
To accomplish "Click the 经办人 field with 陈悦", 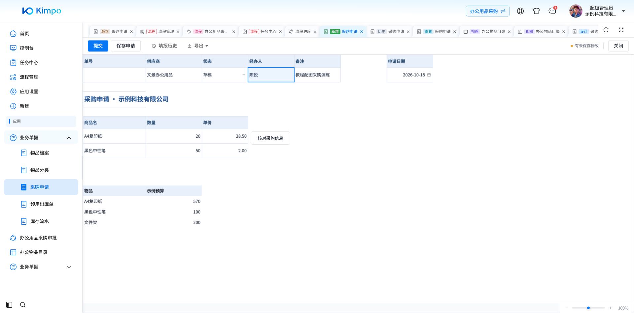I will click(271, 75).
